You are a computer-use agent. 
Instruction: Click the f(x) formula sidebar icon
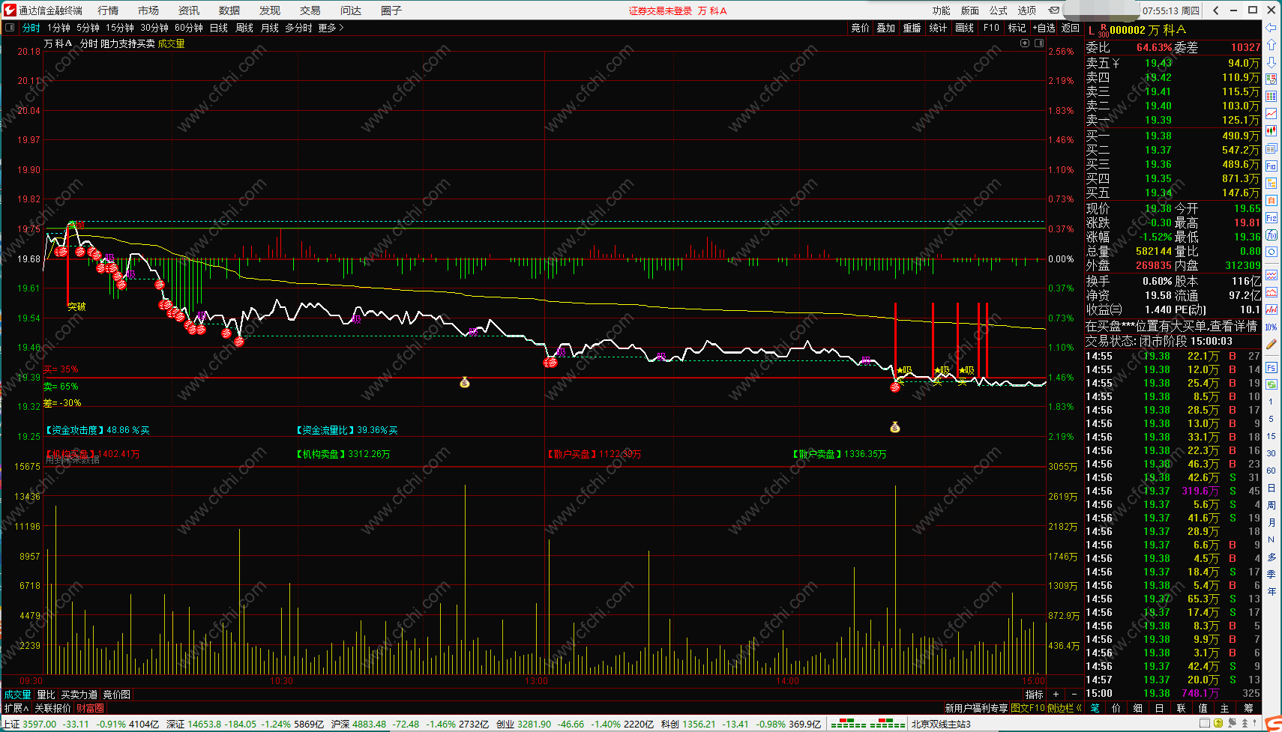coord(1272,235)
